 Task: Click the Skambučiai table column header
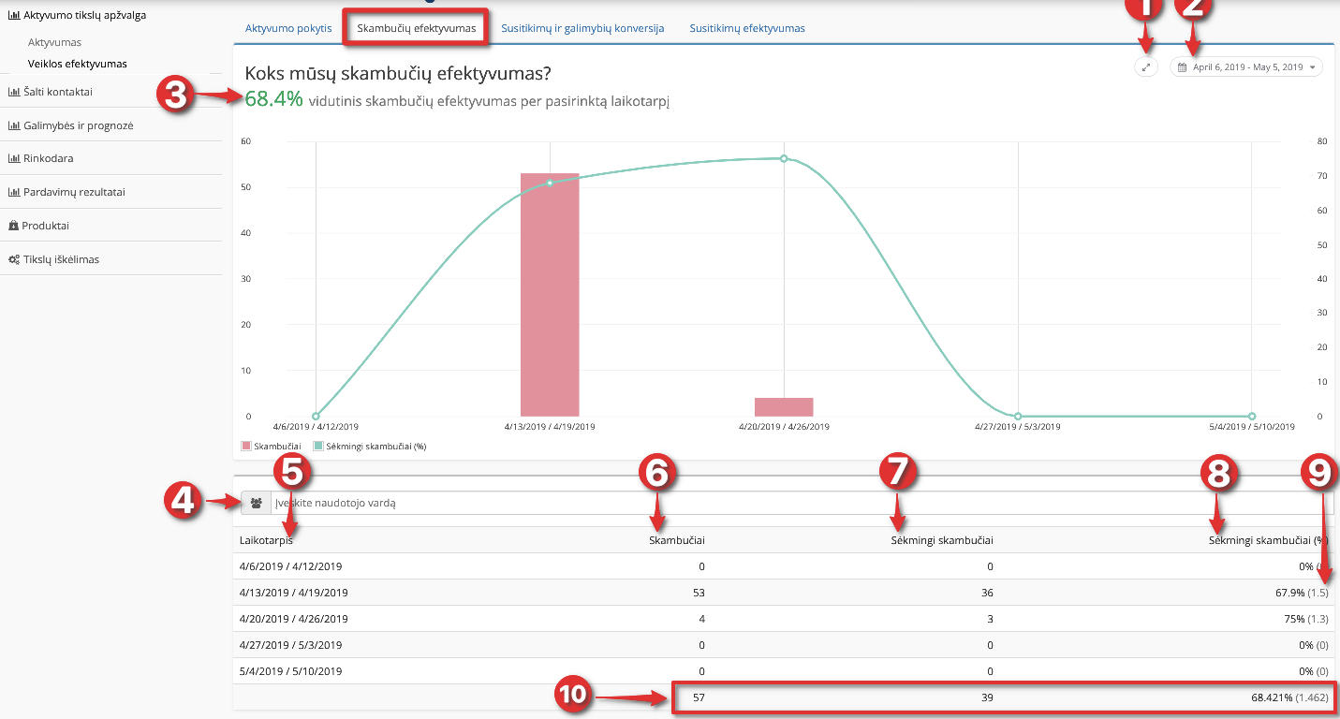[x=677, y=540]
